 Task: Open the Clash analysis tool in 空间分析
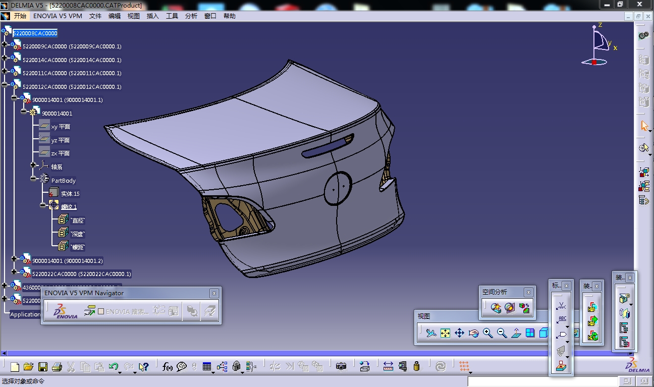496,308
